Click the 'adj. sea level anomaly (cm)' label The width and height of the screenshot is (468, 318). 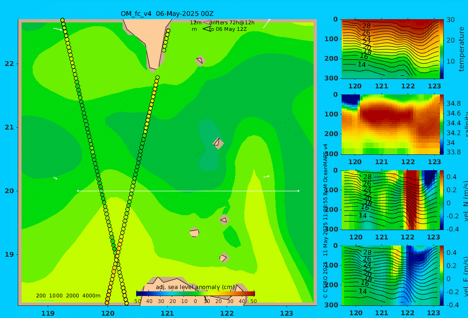click(x=195, y=287)
